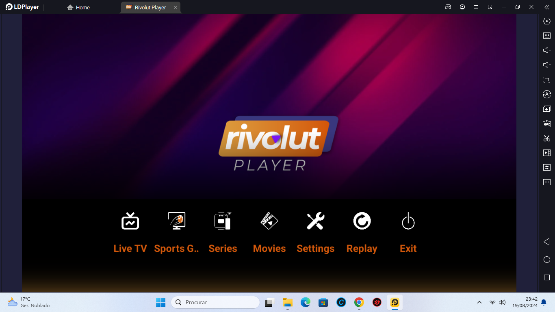Click LDPlayer rotating A sync icon
Viewport: 555px width, 312px height.
point(547,94)
